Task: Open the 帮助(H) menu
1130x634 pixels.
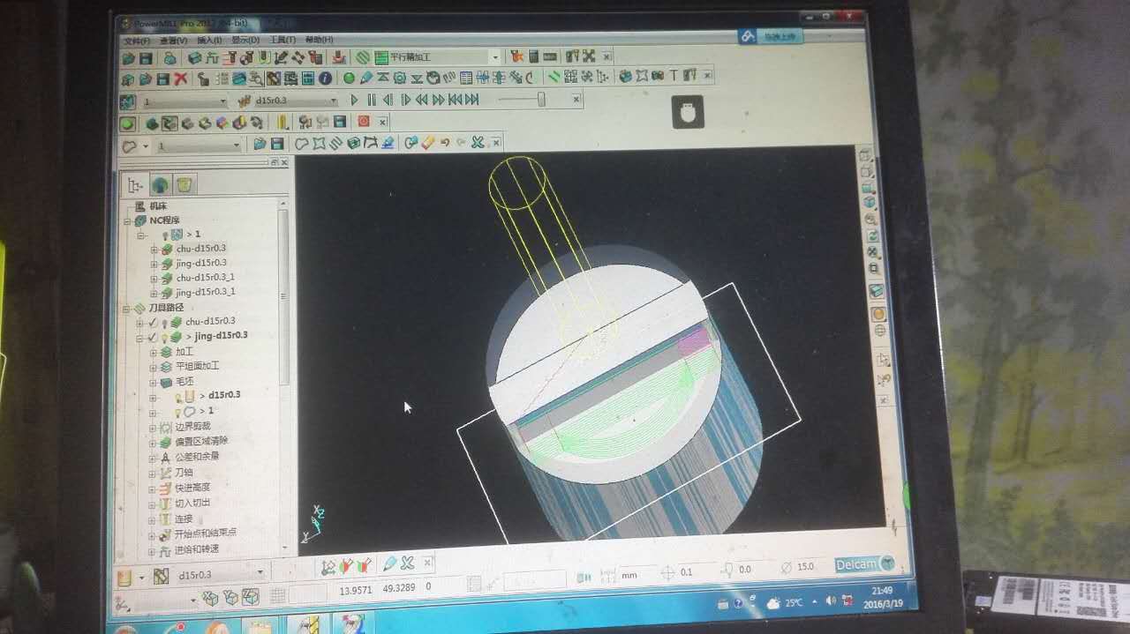Action: tap(320, 41)
